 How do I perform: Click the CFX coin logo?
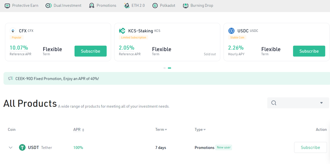[x=13, y=31]
